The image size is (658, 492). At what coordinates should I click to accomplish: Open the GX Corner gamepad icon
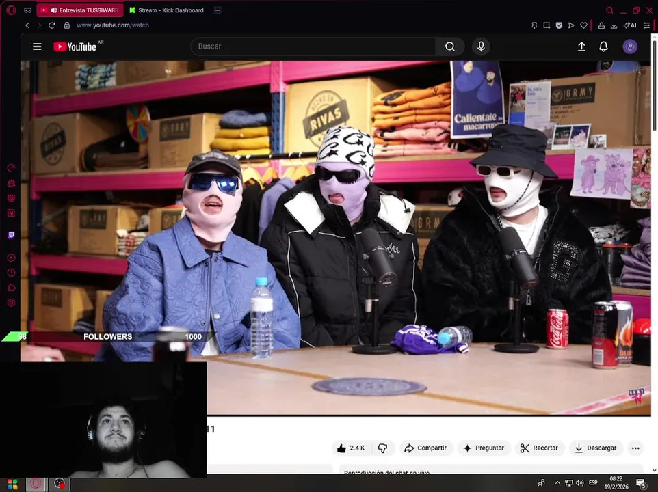27,10
